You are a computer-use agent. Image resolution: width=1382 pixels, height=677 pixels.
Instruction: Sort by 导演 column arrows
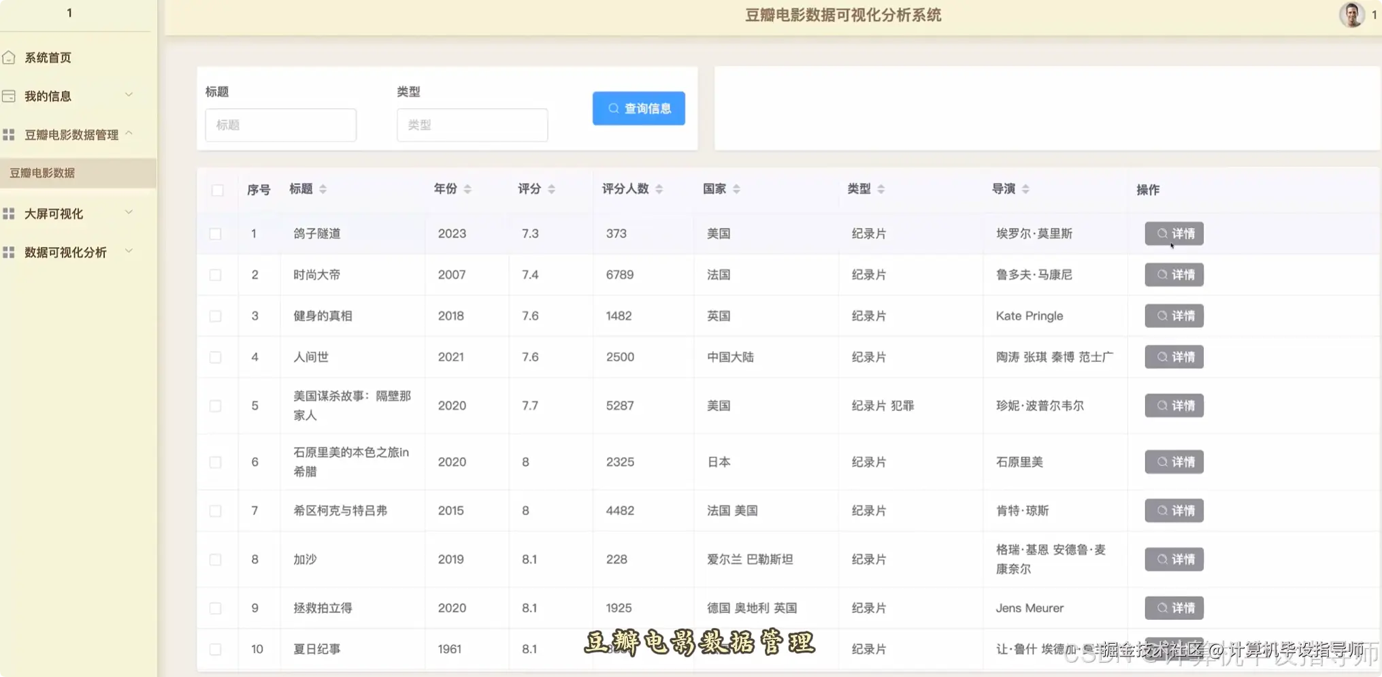point(1025,189)
